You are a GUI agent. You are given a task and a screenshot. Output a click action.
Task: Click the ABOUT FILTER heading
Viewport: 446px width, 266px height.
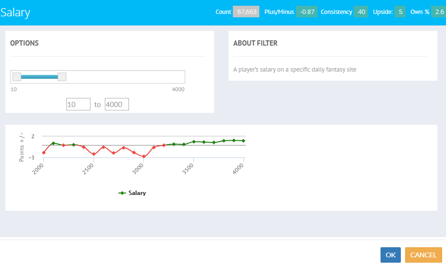tap(255, 43)
